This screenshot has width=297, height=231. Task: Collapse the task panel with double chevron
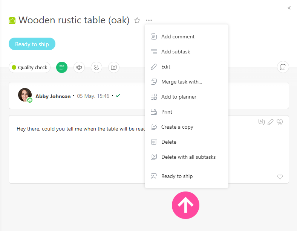(289, 8)
